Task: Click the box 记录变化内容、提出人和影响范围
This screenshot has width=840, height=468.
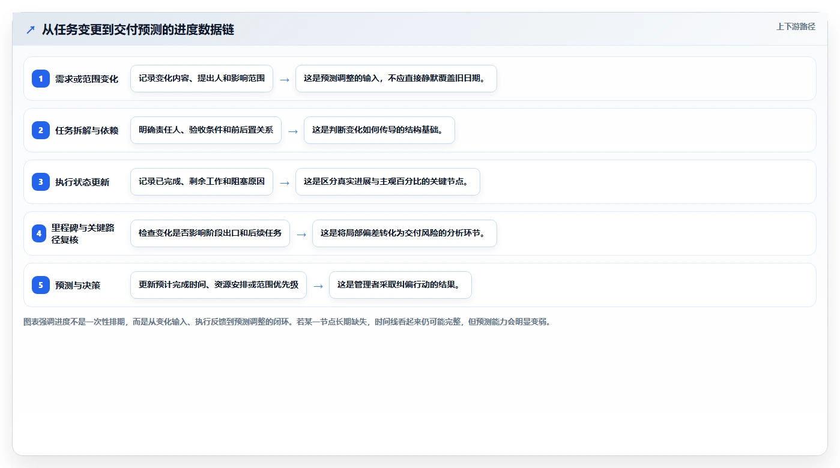Action: 202,79
